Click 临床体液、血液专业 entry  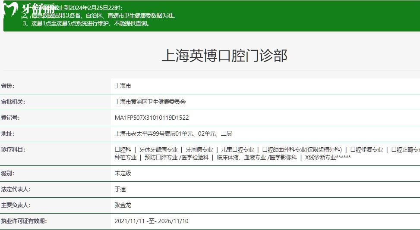pyautogui.click(x=241, y=157)
